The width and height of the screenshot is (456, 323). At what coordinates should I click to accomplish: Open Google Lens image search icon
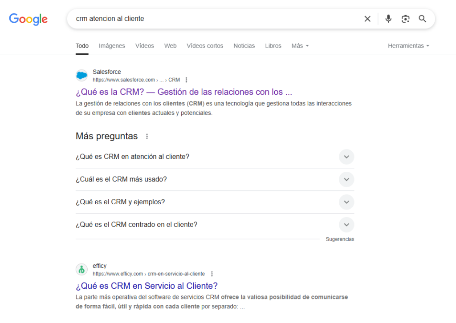pos(405,19)
